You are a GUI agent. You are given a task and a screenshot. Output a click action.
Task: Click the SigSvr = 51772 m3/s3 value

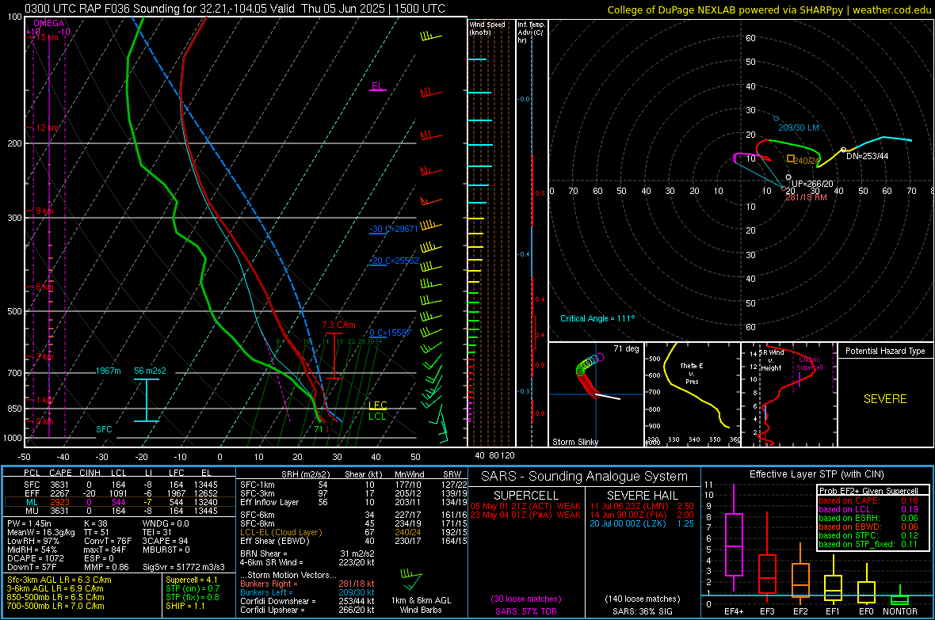click(x=184, y=567)
